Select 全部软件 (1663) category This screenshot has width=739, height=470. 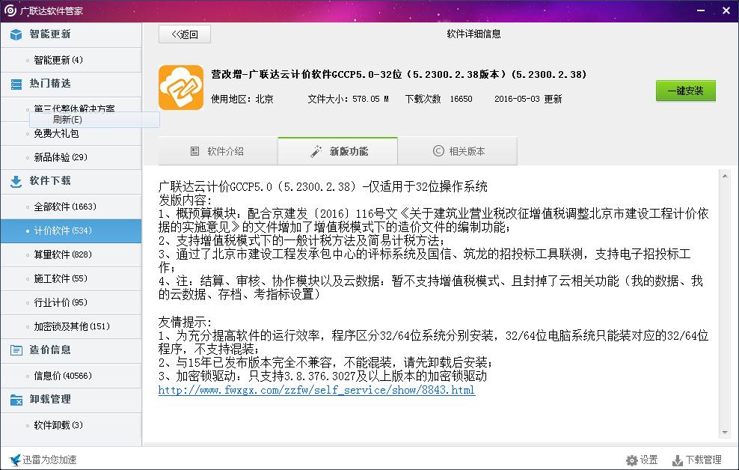point(71,207)
